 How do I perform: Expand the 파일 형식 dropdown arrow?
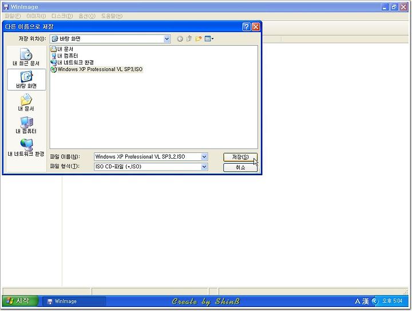coord(204,167)
